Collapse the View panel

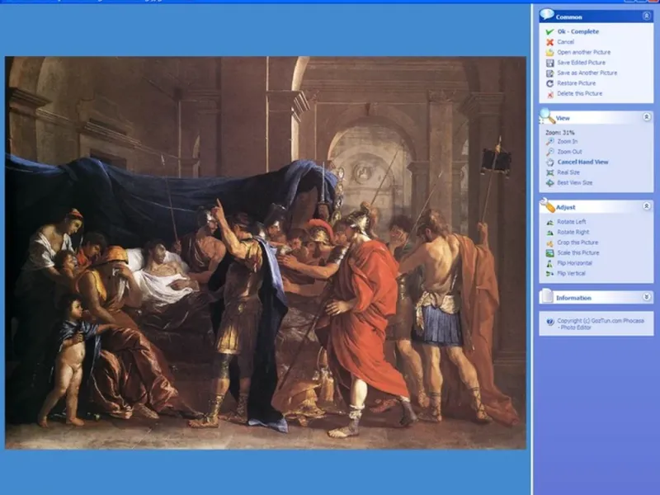pyautogui.click(x=647, y=116)
